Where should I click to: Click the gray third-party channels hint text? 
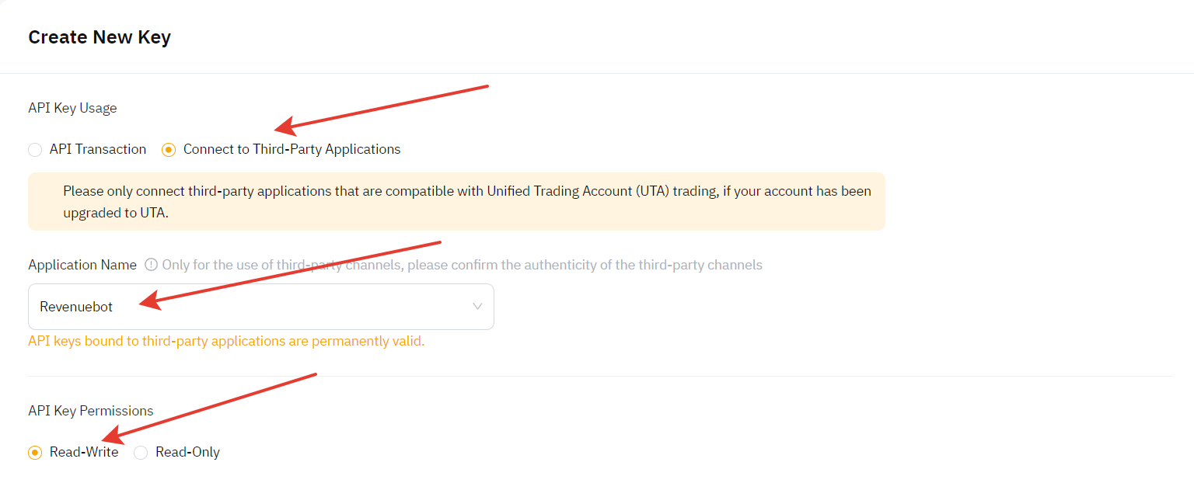462,265
